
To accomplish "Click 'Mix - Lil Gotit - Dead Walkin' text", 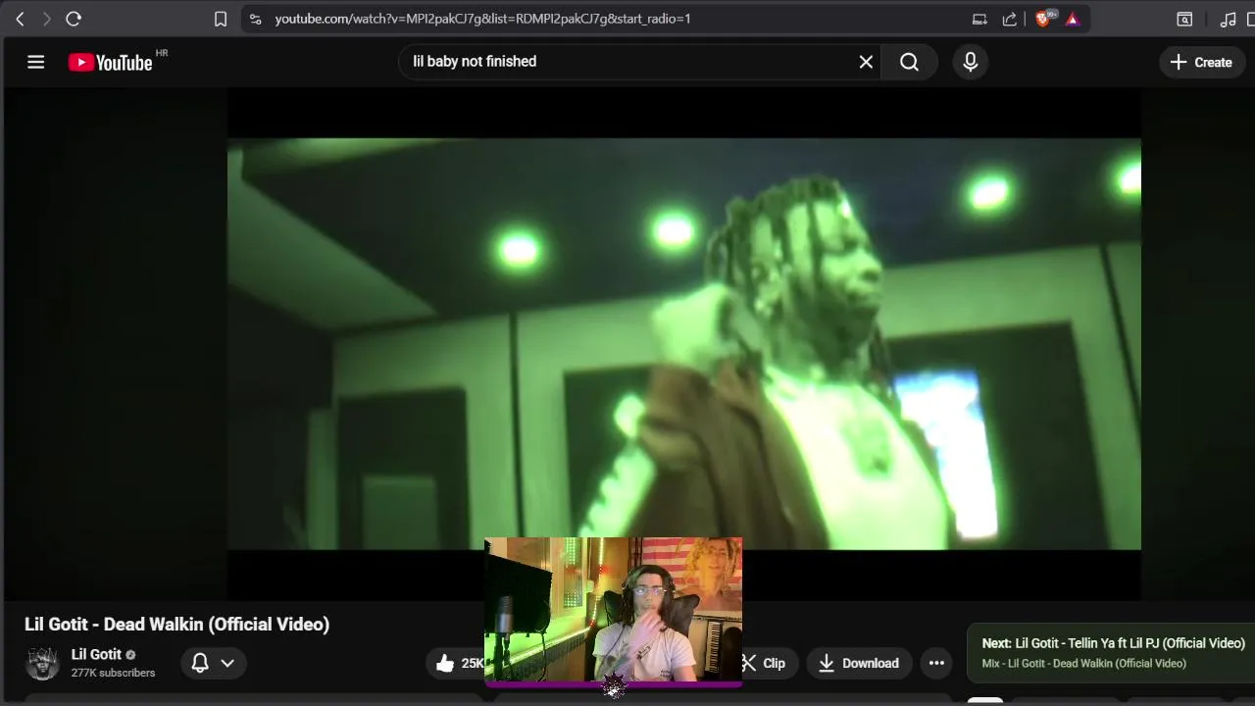I will coord(1084,664).
